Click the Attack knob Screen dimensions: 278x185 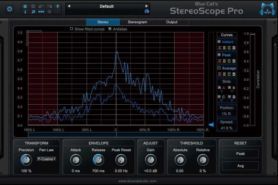(76, 160)
